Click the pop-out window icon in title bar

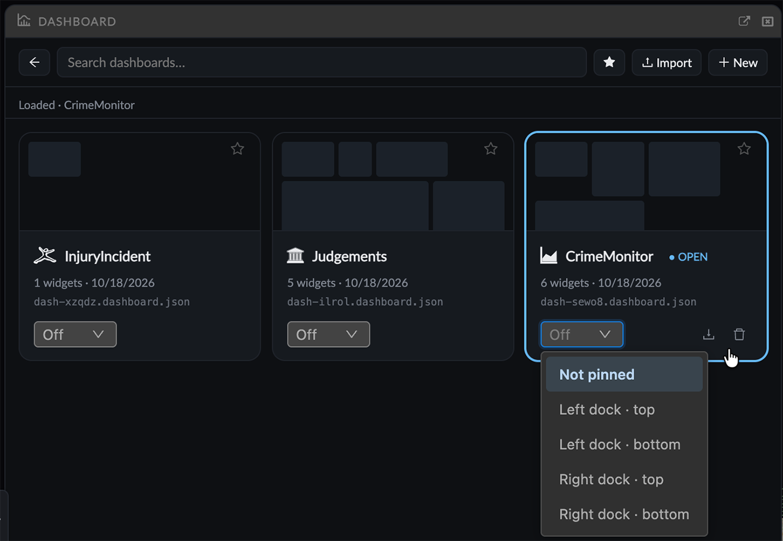point(744,21)
